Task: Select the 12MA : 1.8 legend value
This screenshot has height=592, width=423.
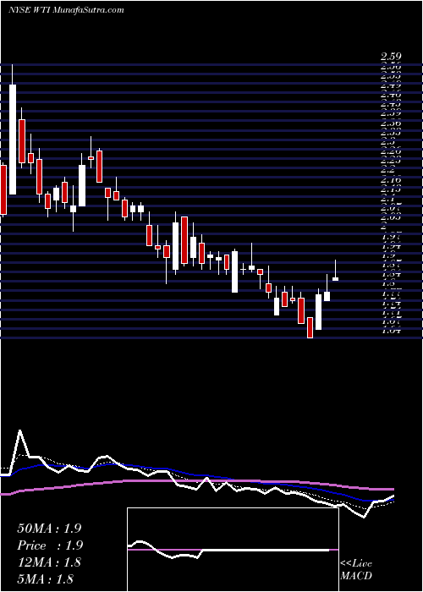Action: 49,562
